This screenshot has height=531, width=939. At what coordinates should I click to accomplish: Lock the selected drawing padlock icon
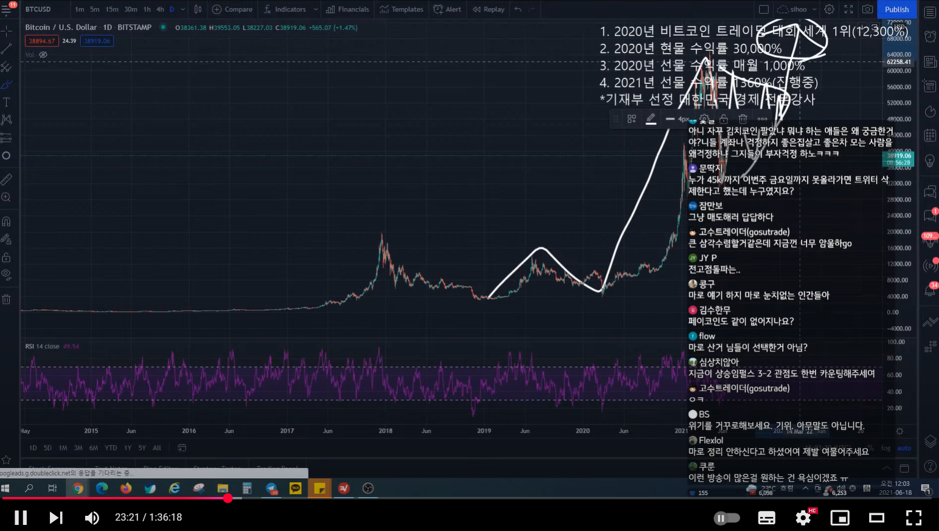[x=723, y=119]
